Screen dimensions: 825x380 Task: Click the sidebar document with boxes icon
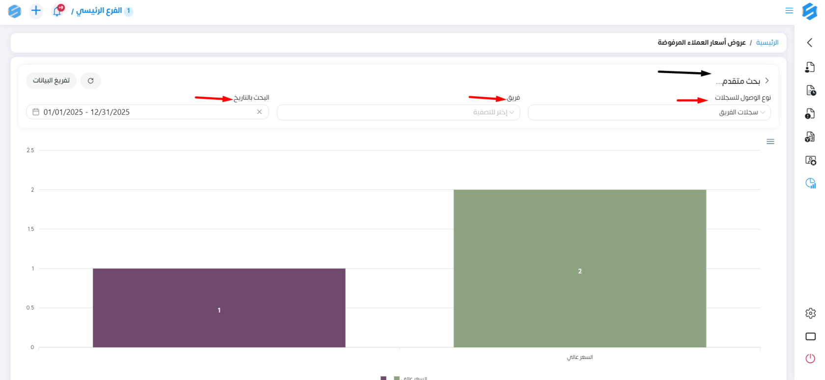pos(810,137)
